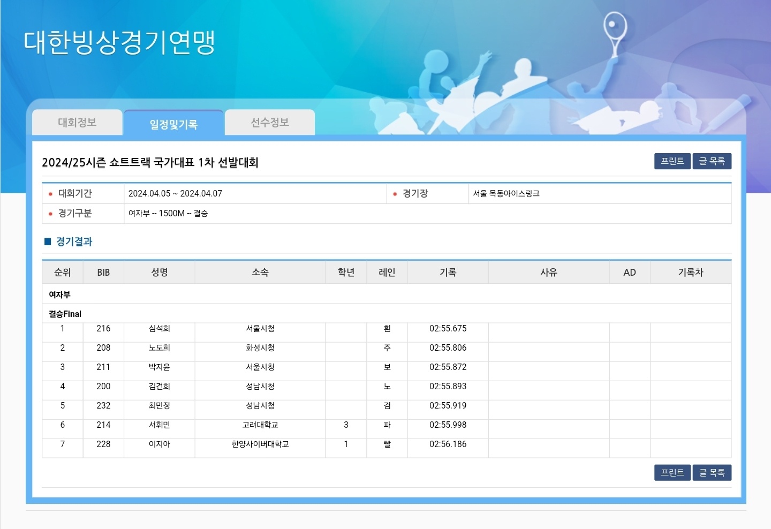
Task: Click the 기록 column header
Action: pos(448,273)
